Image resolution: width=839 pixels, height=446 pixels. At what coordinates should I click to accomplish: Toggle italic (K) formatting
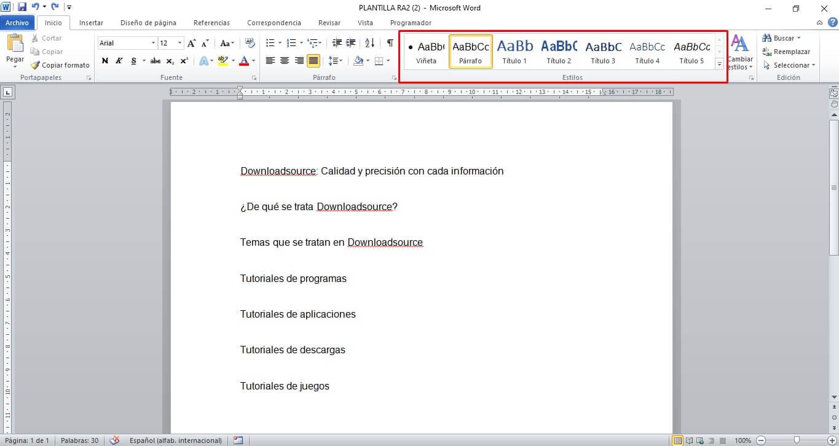pyautogui.click(x=119, y=61)
